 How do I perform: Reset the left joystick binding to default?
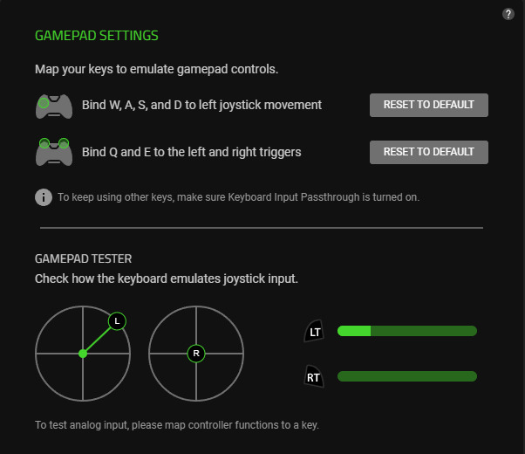[x=428, y=105]
